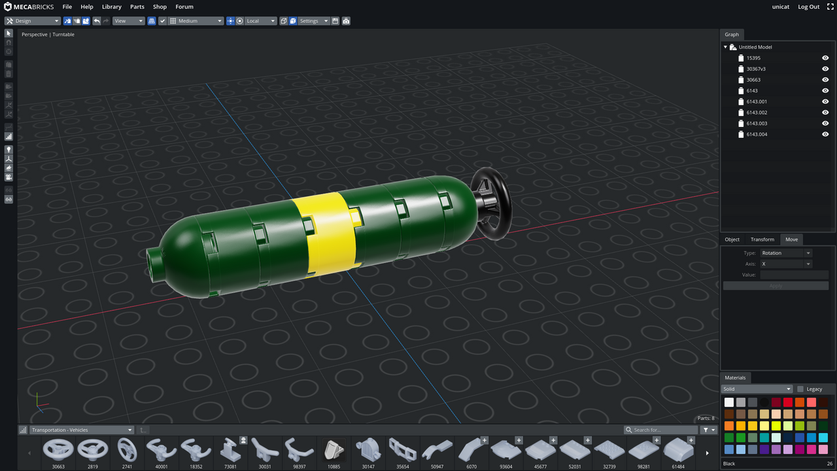The width and height of the screenshot is (837, 471).
Task: Click the filter funnel icon in parts bar
Action: 709,430
